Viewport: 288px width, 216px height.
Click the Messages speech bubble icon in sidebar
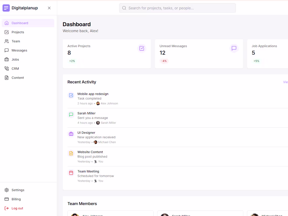[x=7, y=50]
